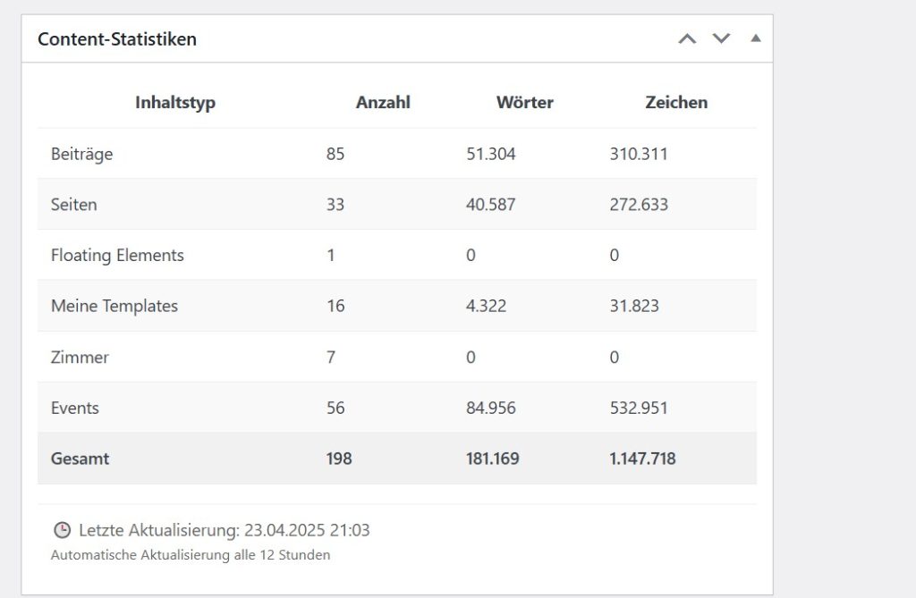This screenshot has width=916, height=598.
Task: Select the Inhaltstyp header cell
Action: tap(174, 102)
